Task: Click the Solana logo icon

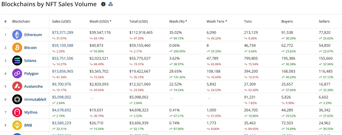Action: click(x=17, y=61)
